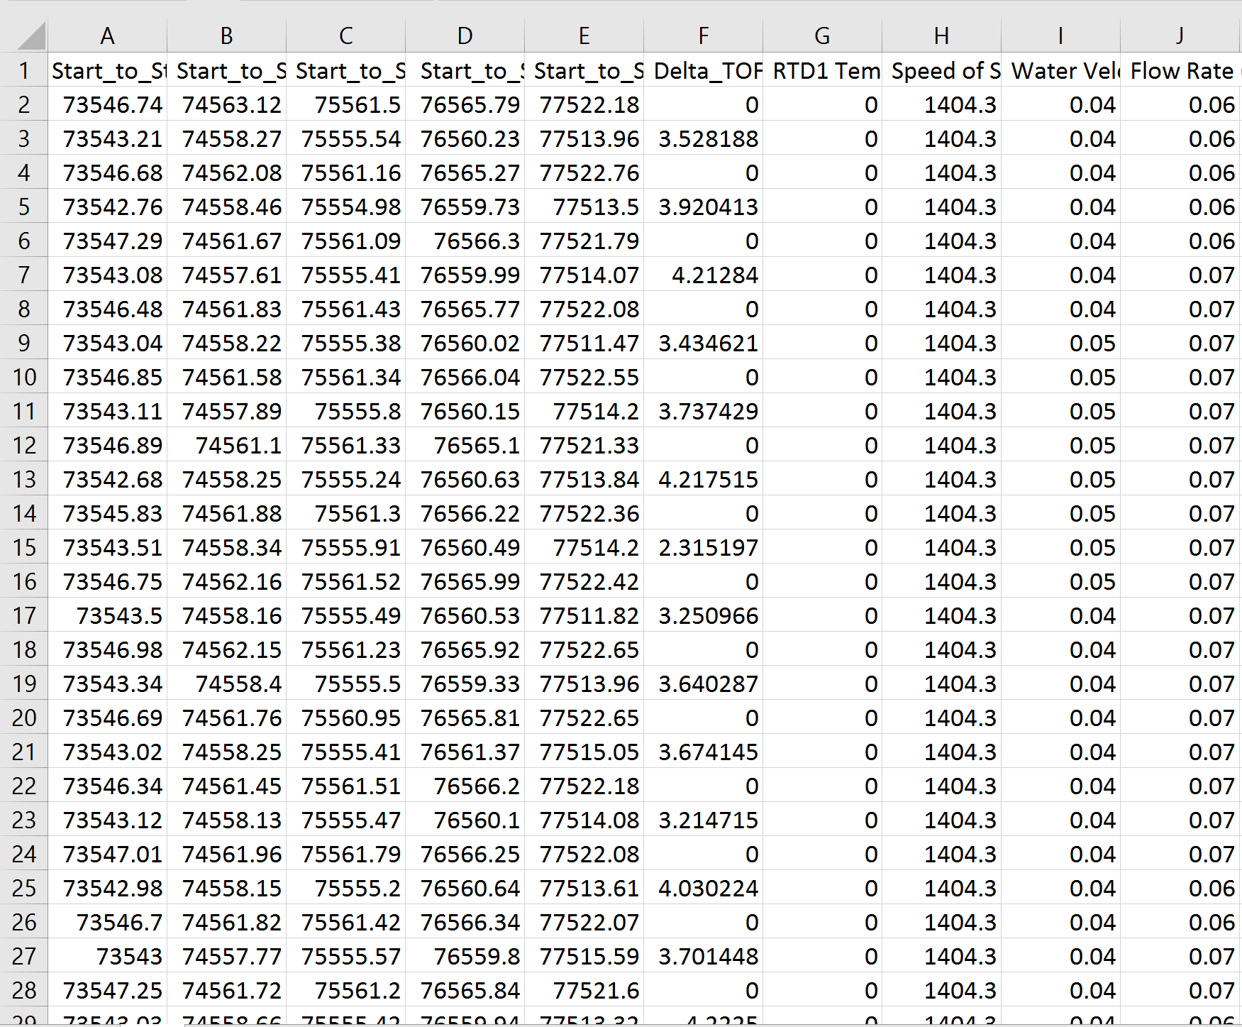Click cell A2 with 73546.74
The image size is (1242, 1027).
(x=107, y=104)
